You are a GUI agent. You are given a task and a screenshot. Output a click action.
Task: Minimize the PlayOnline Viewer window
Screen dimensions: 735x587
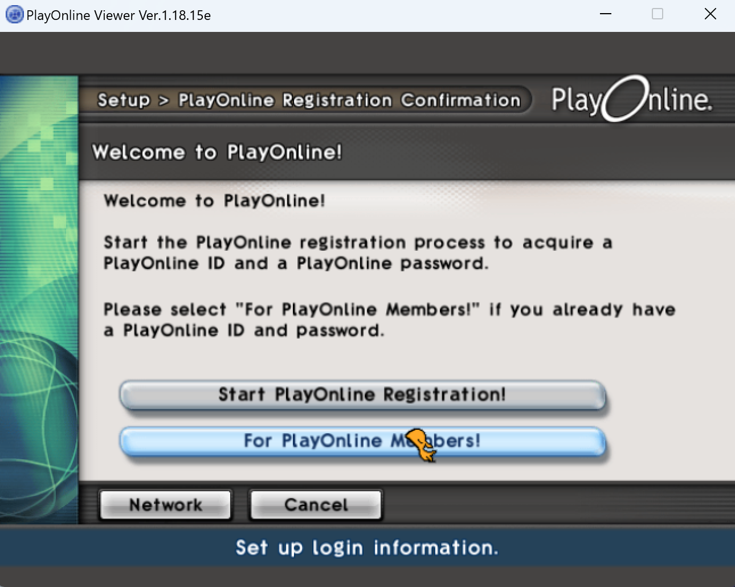click(606, 14)
